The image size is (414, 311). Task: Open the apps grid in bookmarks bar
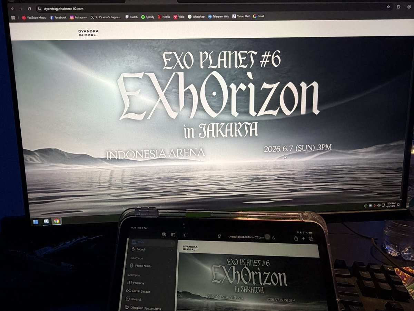click(13, 17)
